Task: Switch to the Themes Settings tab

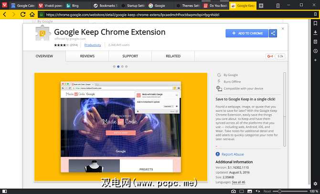Action: 188,6
